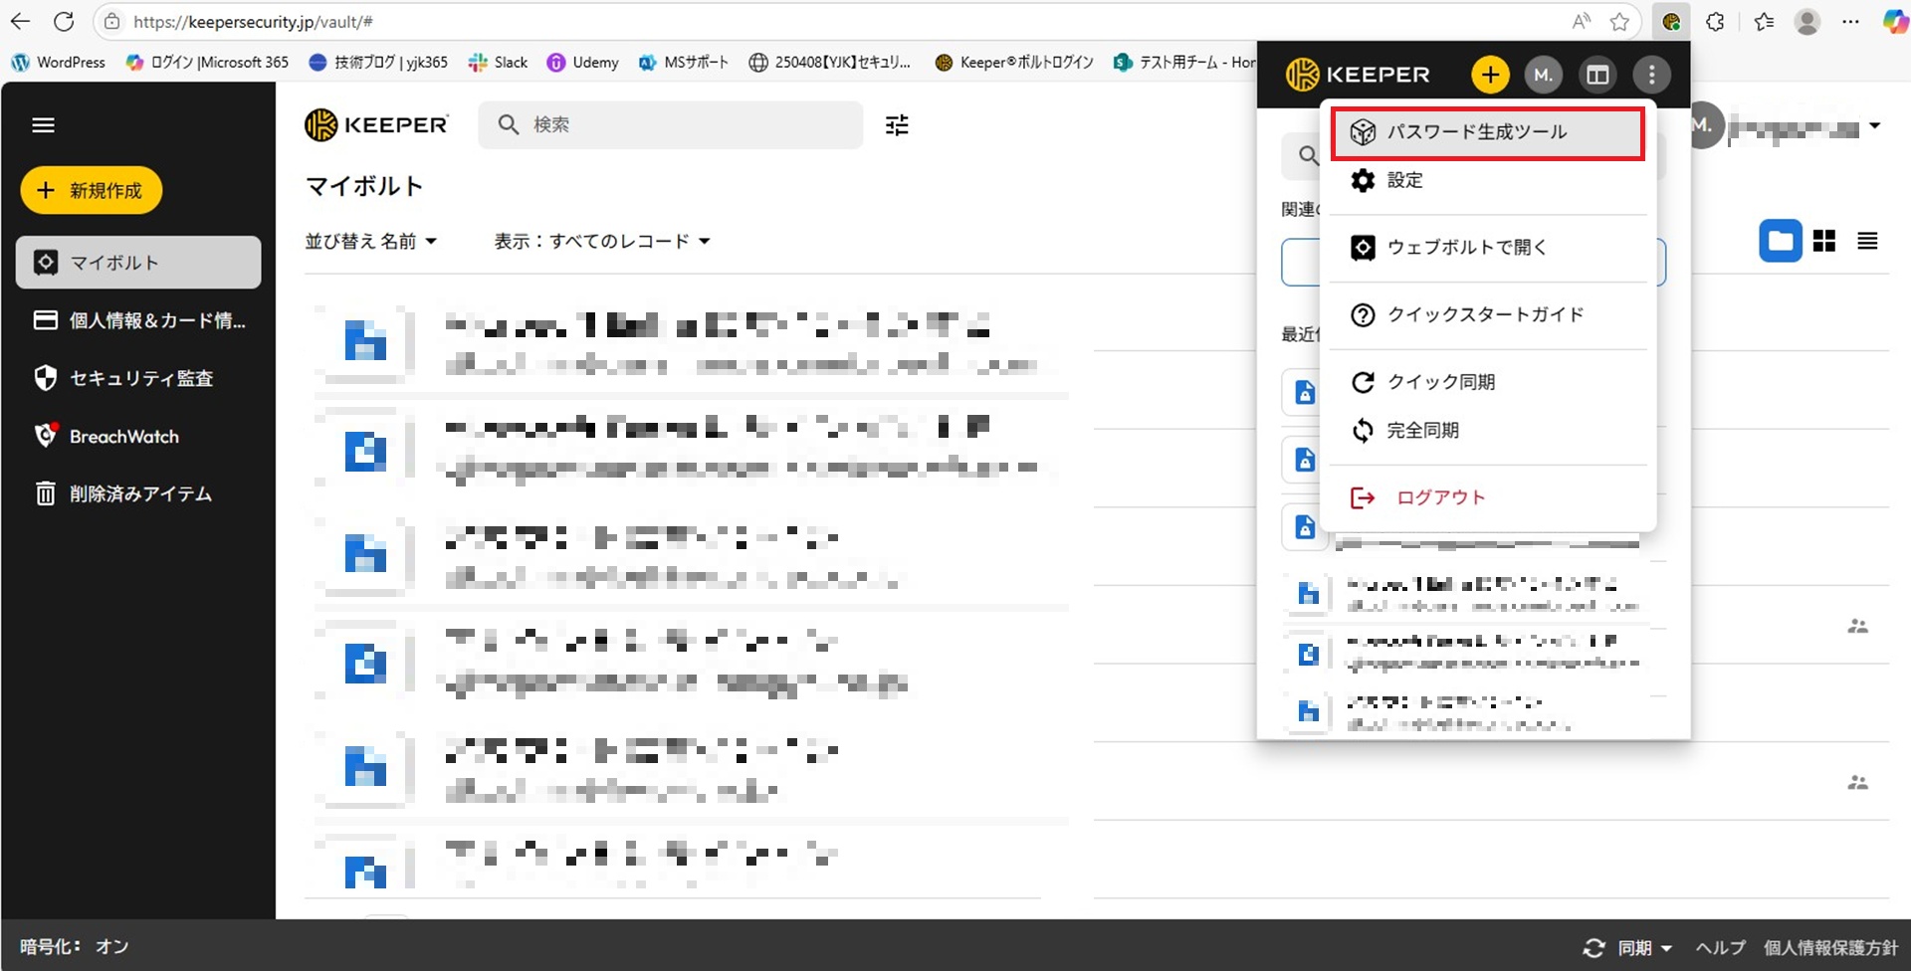Screen dimensions: 1911x971
Task: Open the extension's three-dot menu
Action: tap(1651, 75)
